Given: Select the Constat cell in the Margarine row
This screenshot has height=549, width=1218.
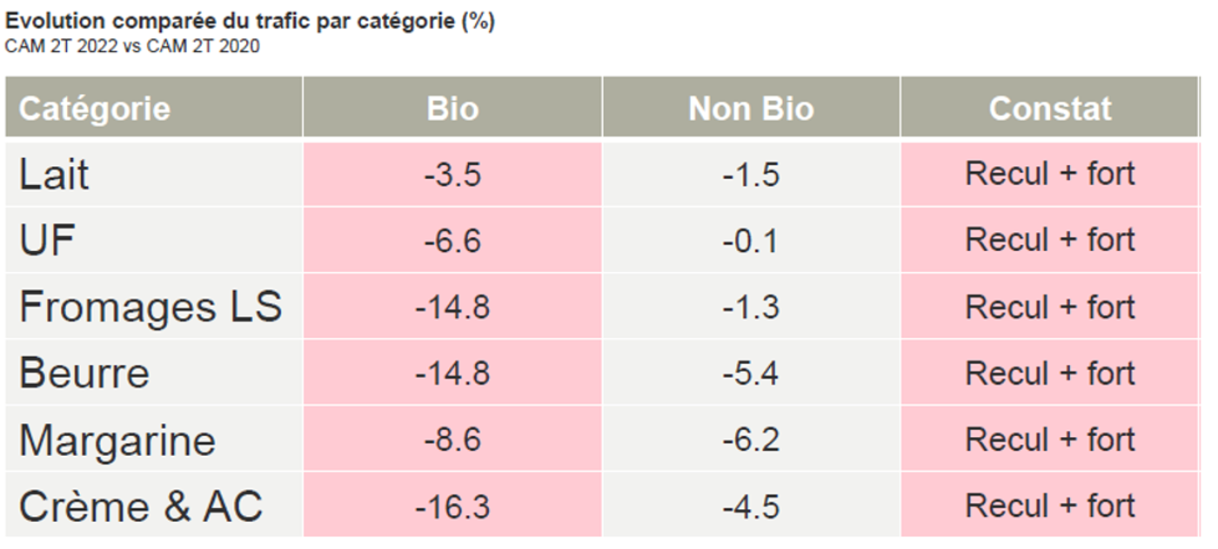Looking at the screenshot, I should [1050, 440].
